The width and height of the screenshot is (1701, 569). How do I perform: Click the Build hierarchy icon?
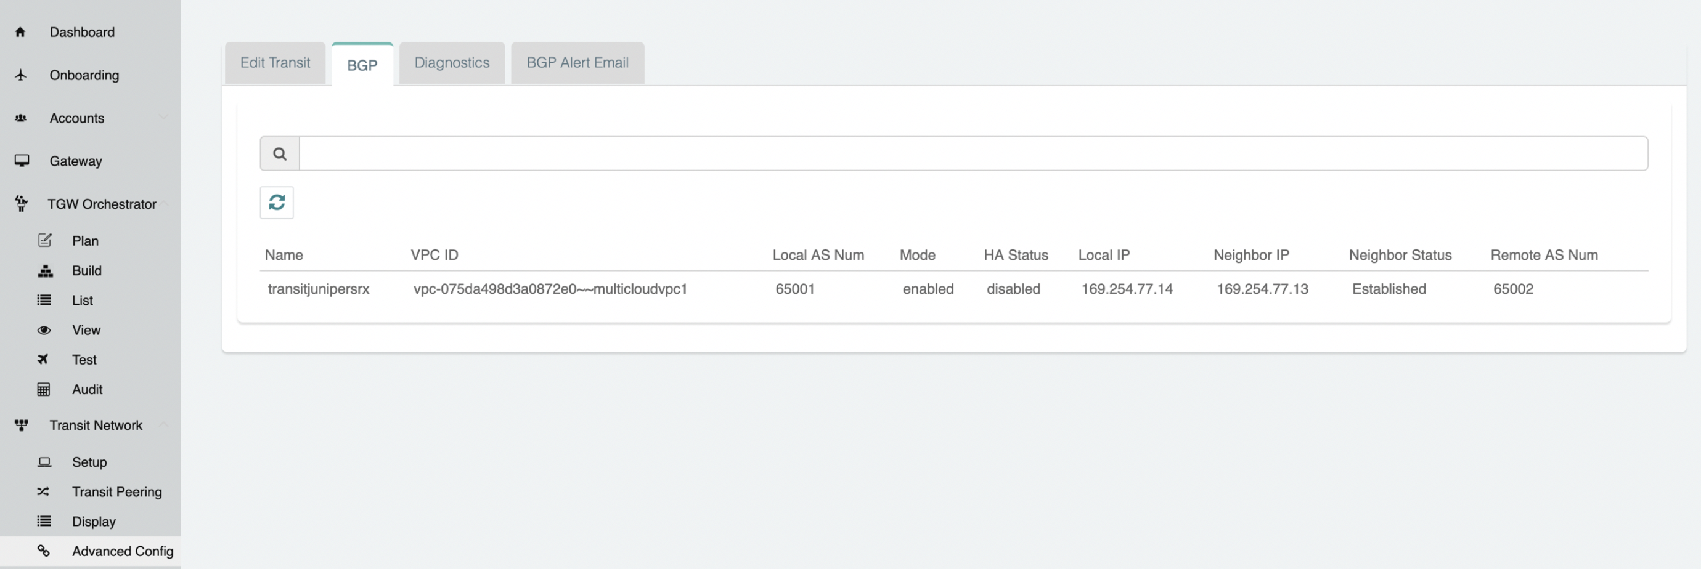44,270
